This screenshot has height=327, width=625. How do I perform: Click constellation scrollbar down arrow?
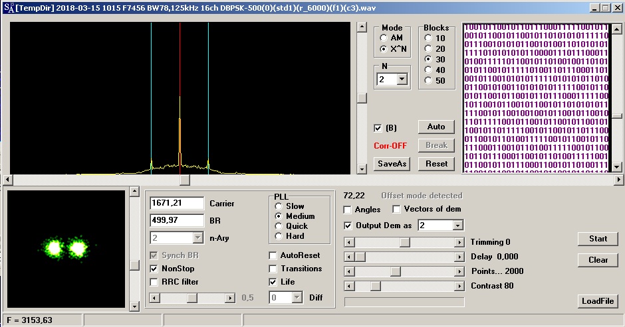pyautogui.click(x=135, y=306)
